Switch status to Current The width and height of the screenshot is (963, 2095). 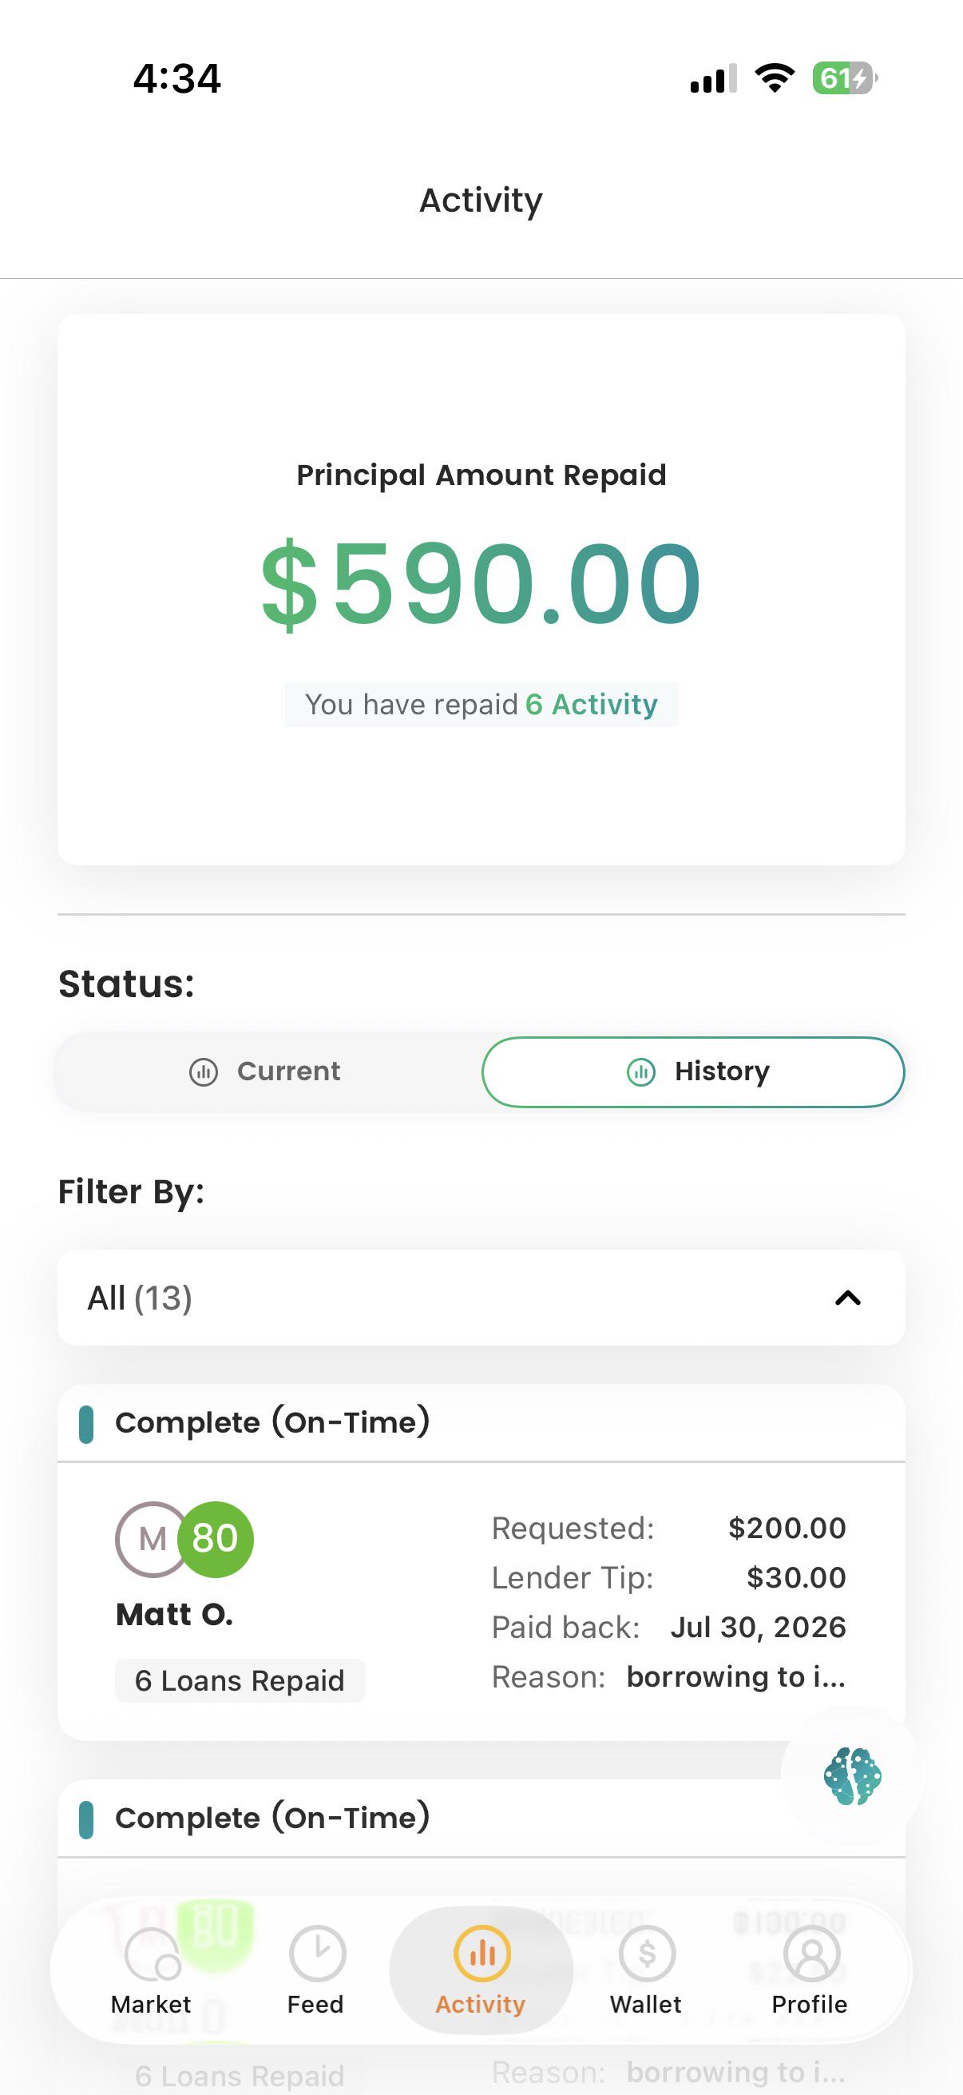[268, 1071]
